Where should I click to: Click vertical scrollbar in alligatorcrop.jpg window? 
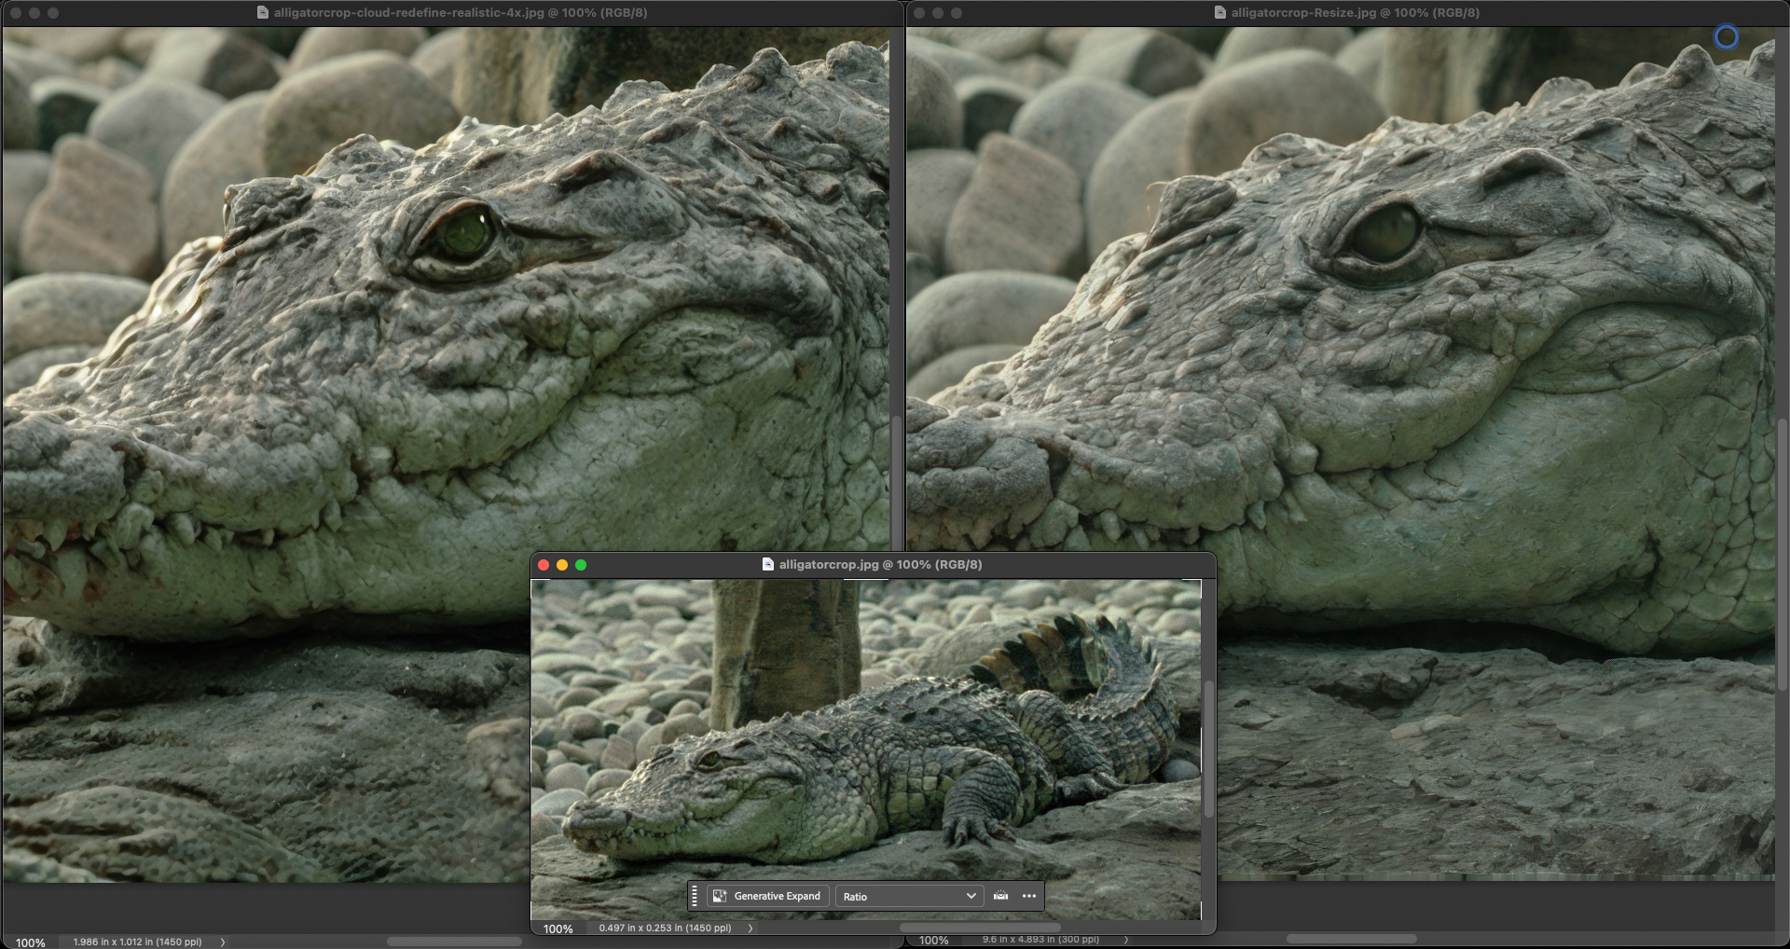[x=1208, y=746]
